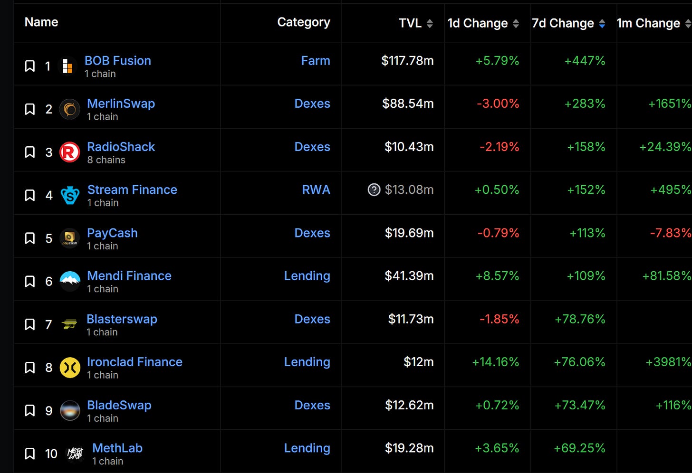
Task: Open Stream Finance protocol page
Action: [x=132, y=190]
